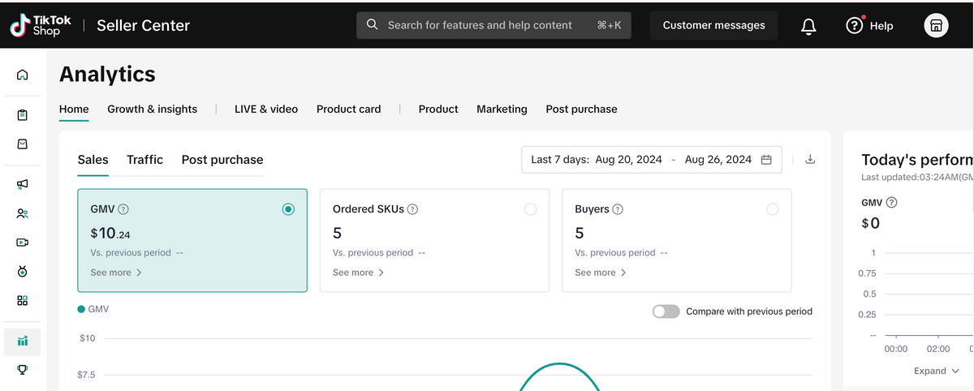Open the help question mark icon
This screenshot has width=974, height=391.
point(854,26)
